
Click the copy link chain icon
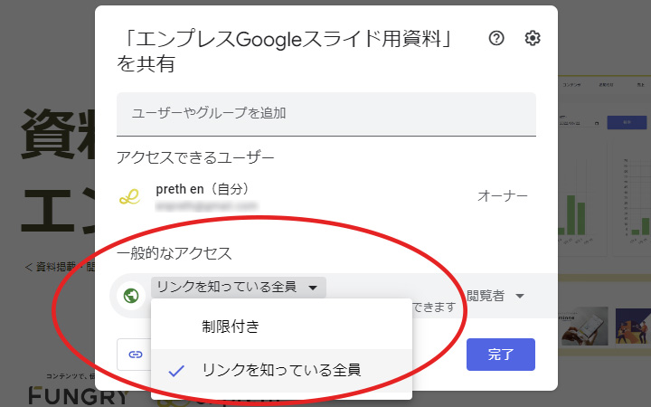click(136, 355)
